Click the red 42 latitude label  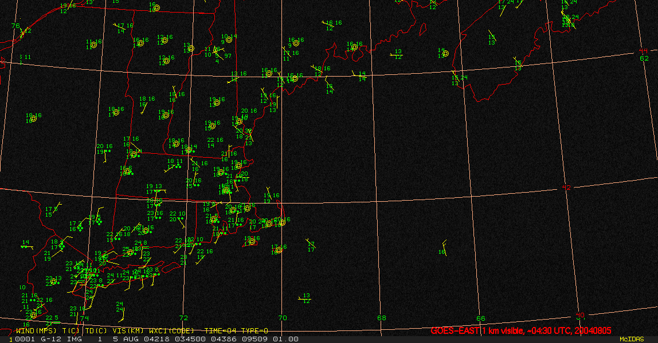click(x=566, y=188)
